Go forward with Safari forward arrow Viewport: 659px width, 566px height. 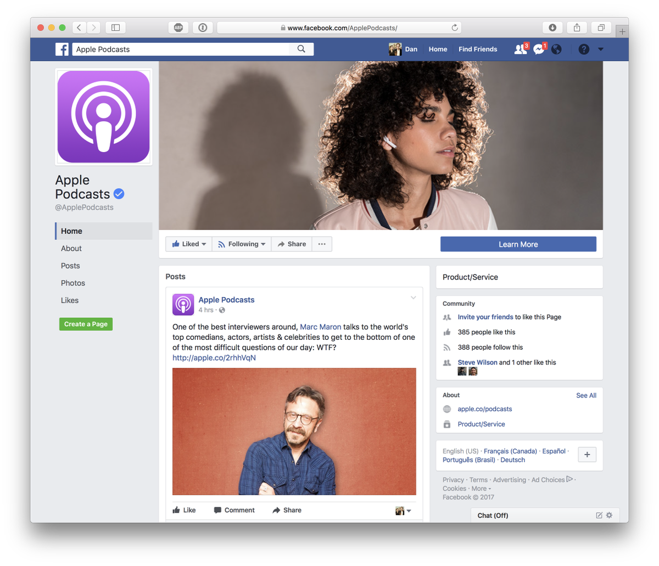[93, 27]
